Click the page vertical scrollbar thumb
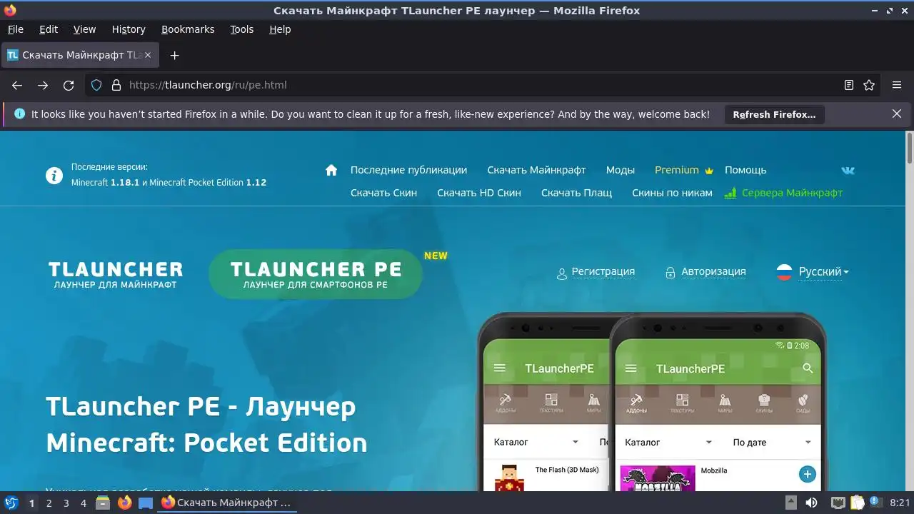The height and width of the screenshot is (514, 914). [910, 148]
